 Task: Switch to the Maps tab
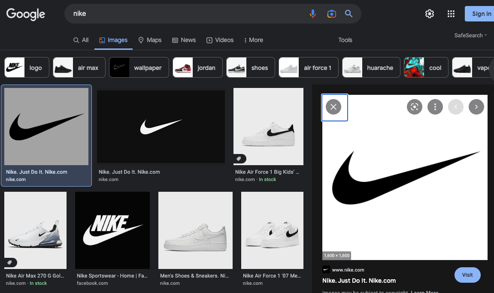pos(150,40)
